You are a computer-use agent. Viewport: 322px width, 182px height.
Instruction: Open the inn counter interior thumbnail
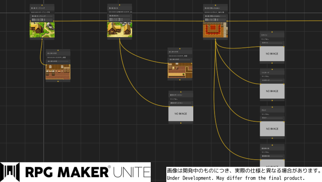tap(180, 71)
